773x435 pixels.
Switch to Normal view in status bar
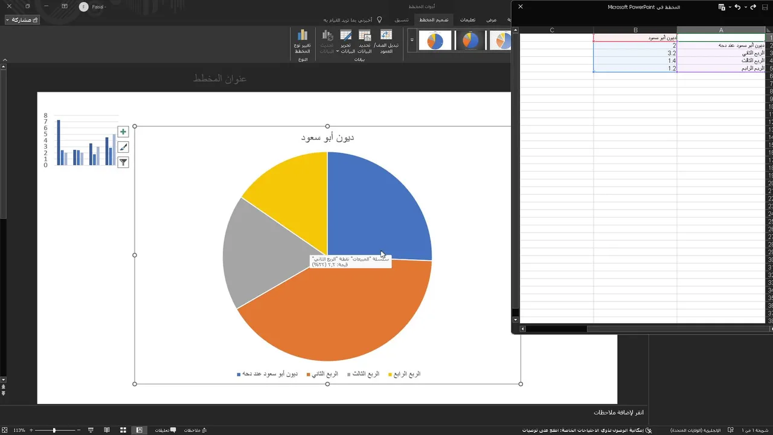point(140,430)
